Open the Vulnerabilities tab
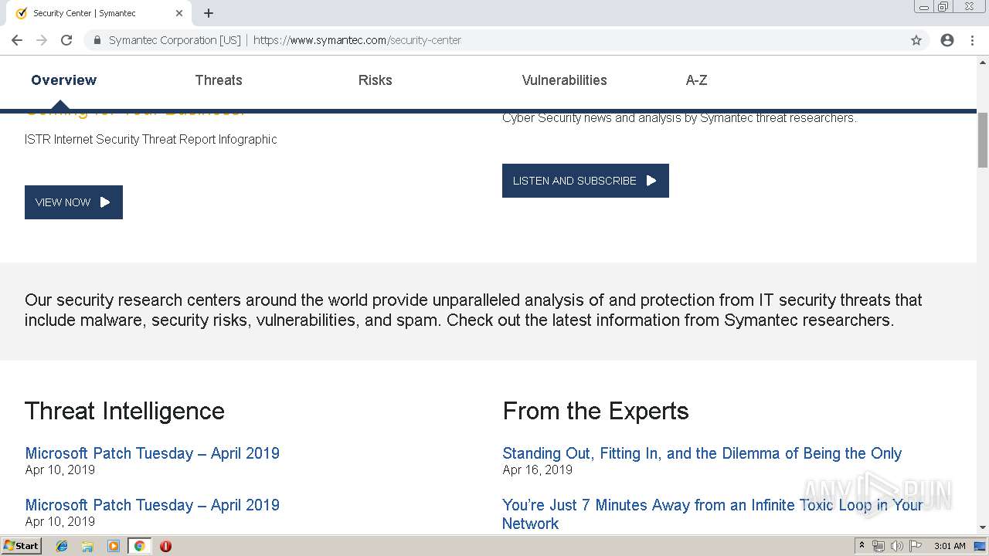989x556 pixels. [564, 80]
